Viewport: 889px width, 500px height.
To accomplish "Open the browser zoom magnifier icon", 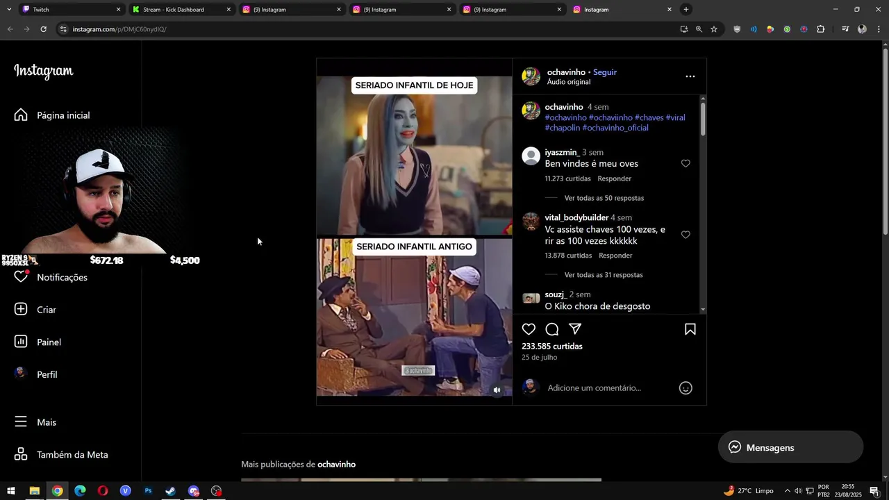I will pos(699,29).
